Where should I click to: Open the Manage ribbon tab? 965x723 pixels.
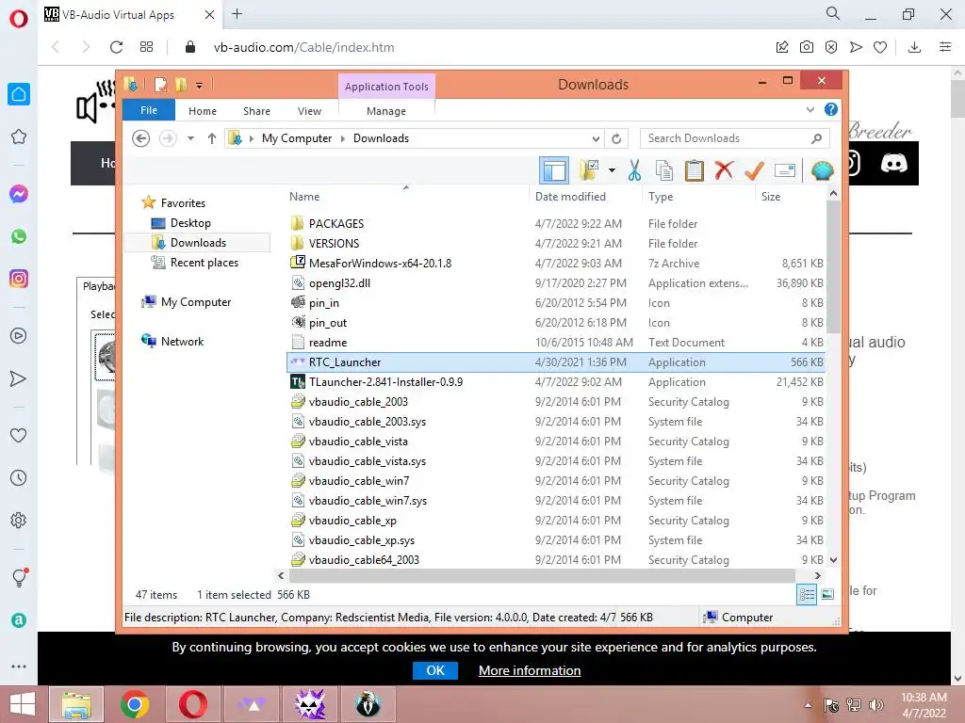tap(385, 111)
